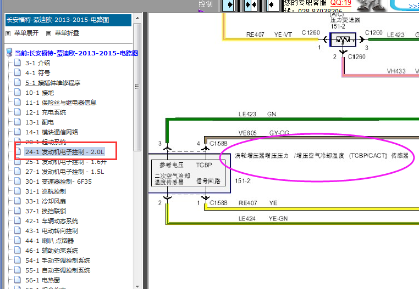The image size is (419, 289).
Task: Open 43-1 电动转向控制
Action: click(52, 231)
